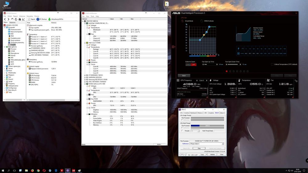The image size is (308, 173).
Task: Switch to the Mainboard tab in CPU-Z
Action: [193, 113]
